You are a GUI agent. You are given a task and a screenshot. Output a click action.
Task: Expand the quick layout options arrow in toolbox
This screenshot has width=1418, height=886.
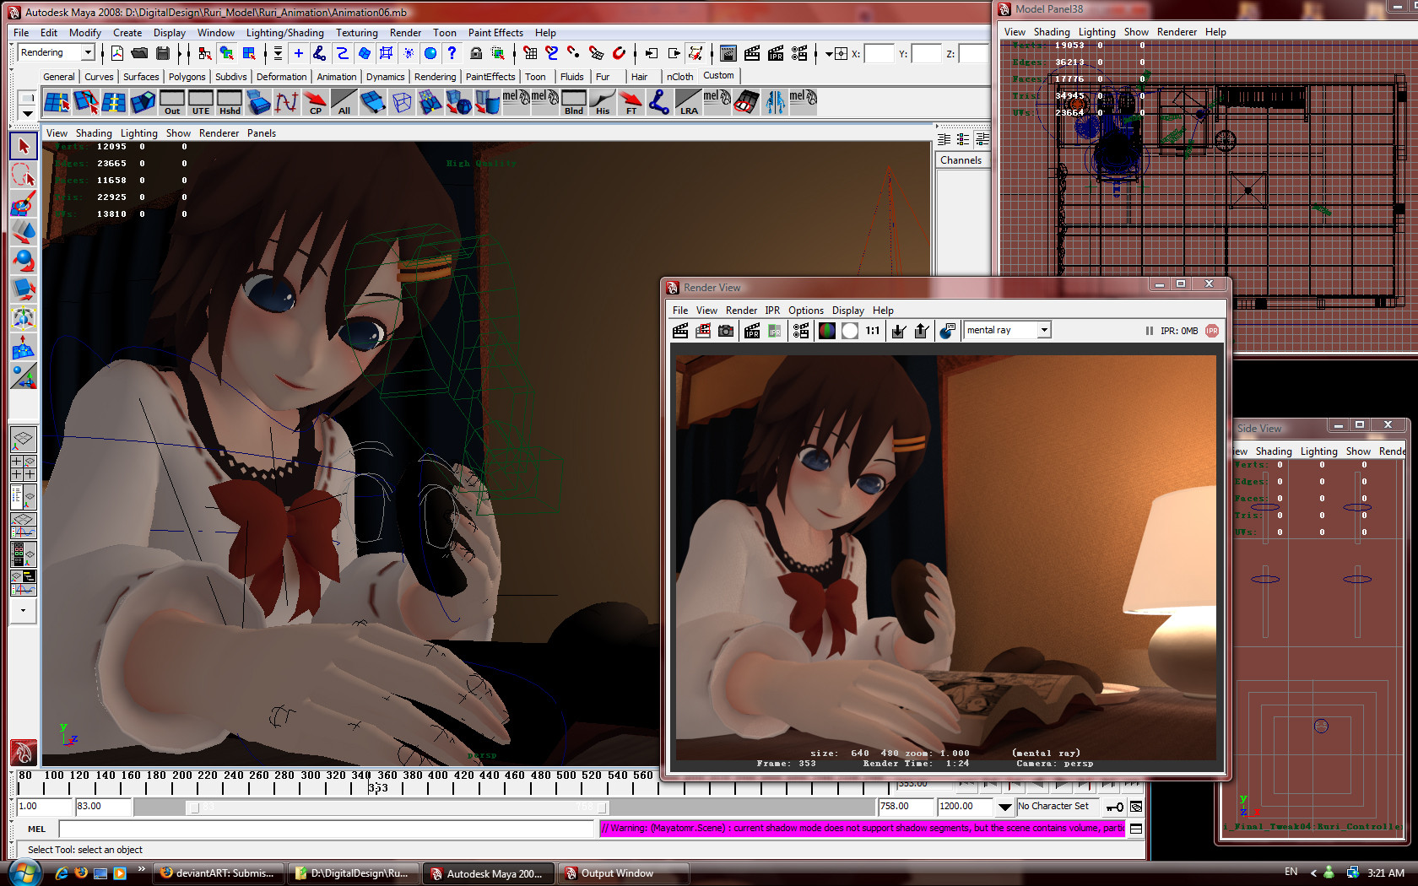(23, 610)
